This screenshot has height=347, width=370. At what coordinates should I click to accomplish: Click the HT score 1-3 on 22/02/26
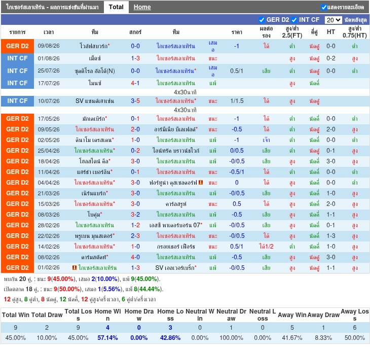pyautogui.click(x=330, y=236)
